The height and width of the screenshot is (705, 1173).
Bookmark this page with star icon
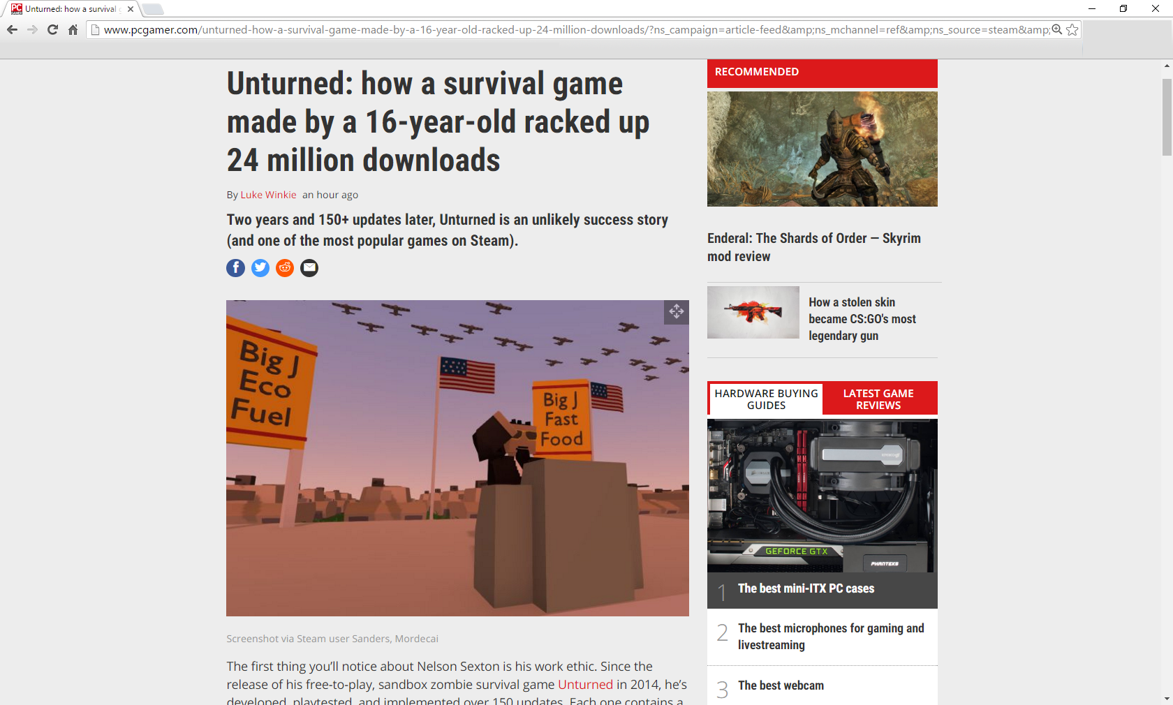pyautogui.click(x=1072, y=30)
